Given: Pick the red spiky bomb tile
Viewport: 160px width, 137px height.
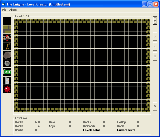Looking at the screenshot, I should click(7, 89).
